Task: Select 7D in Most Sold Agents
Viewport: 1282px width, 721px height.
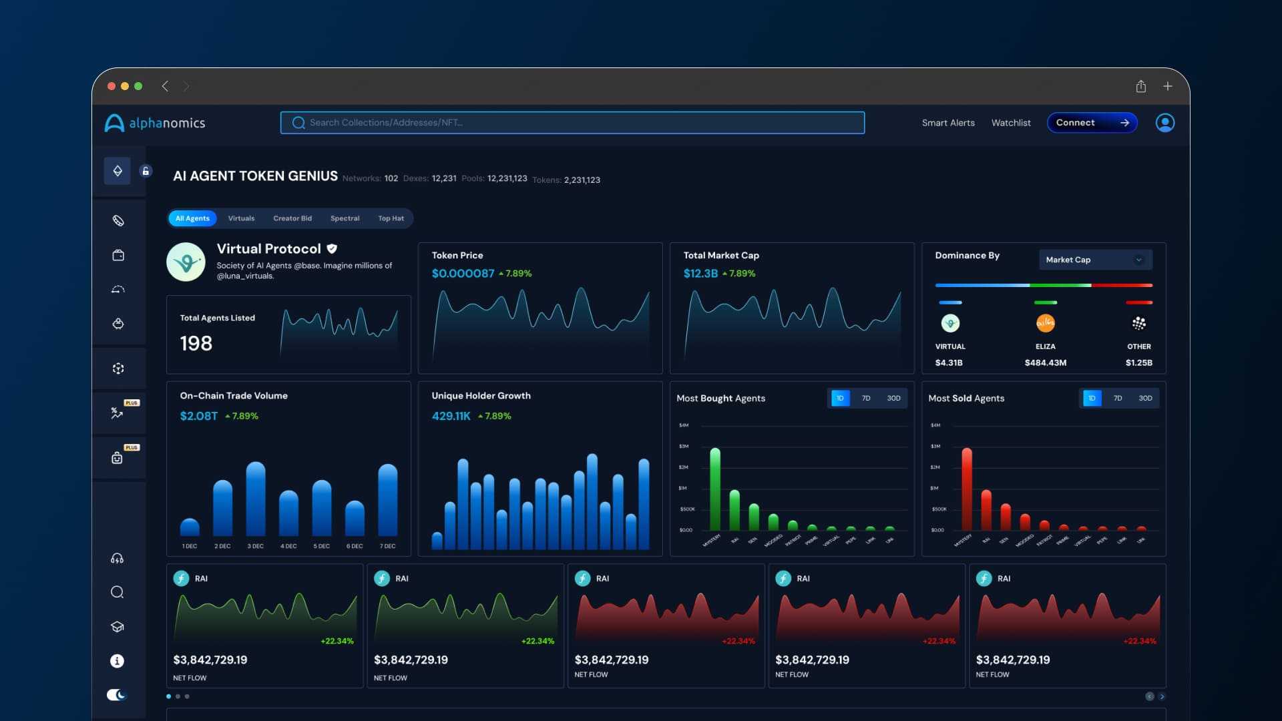Action: (x=1118, y=398)
